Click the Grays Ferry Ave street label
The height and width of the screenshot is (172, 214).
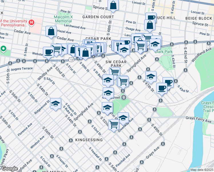[x=199, y=120]
